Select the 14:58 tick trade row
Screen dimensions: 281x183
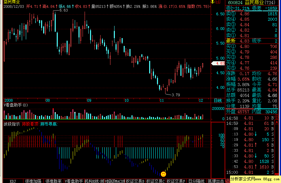(x=250, y=118)
